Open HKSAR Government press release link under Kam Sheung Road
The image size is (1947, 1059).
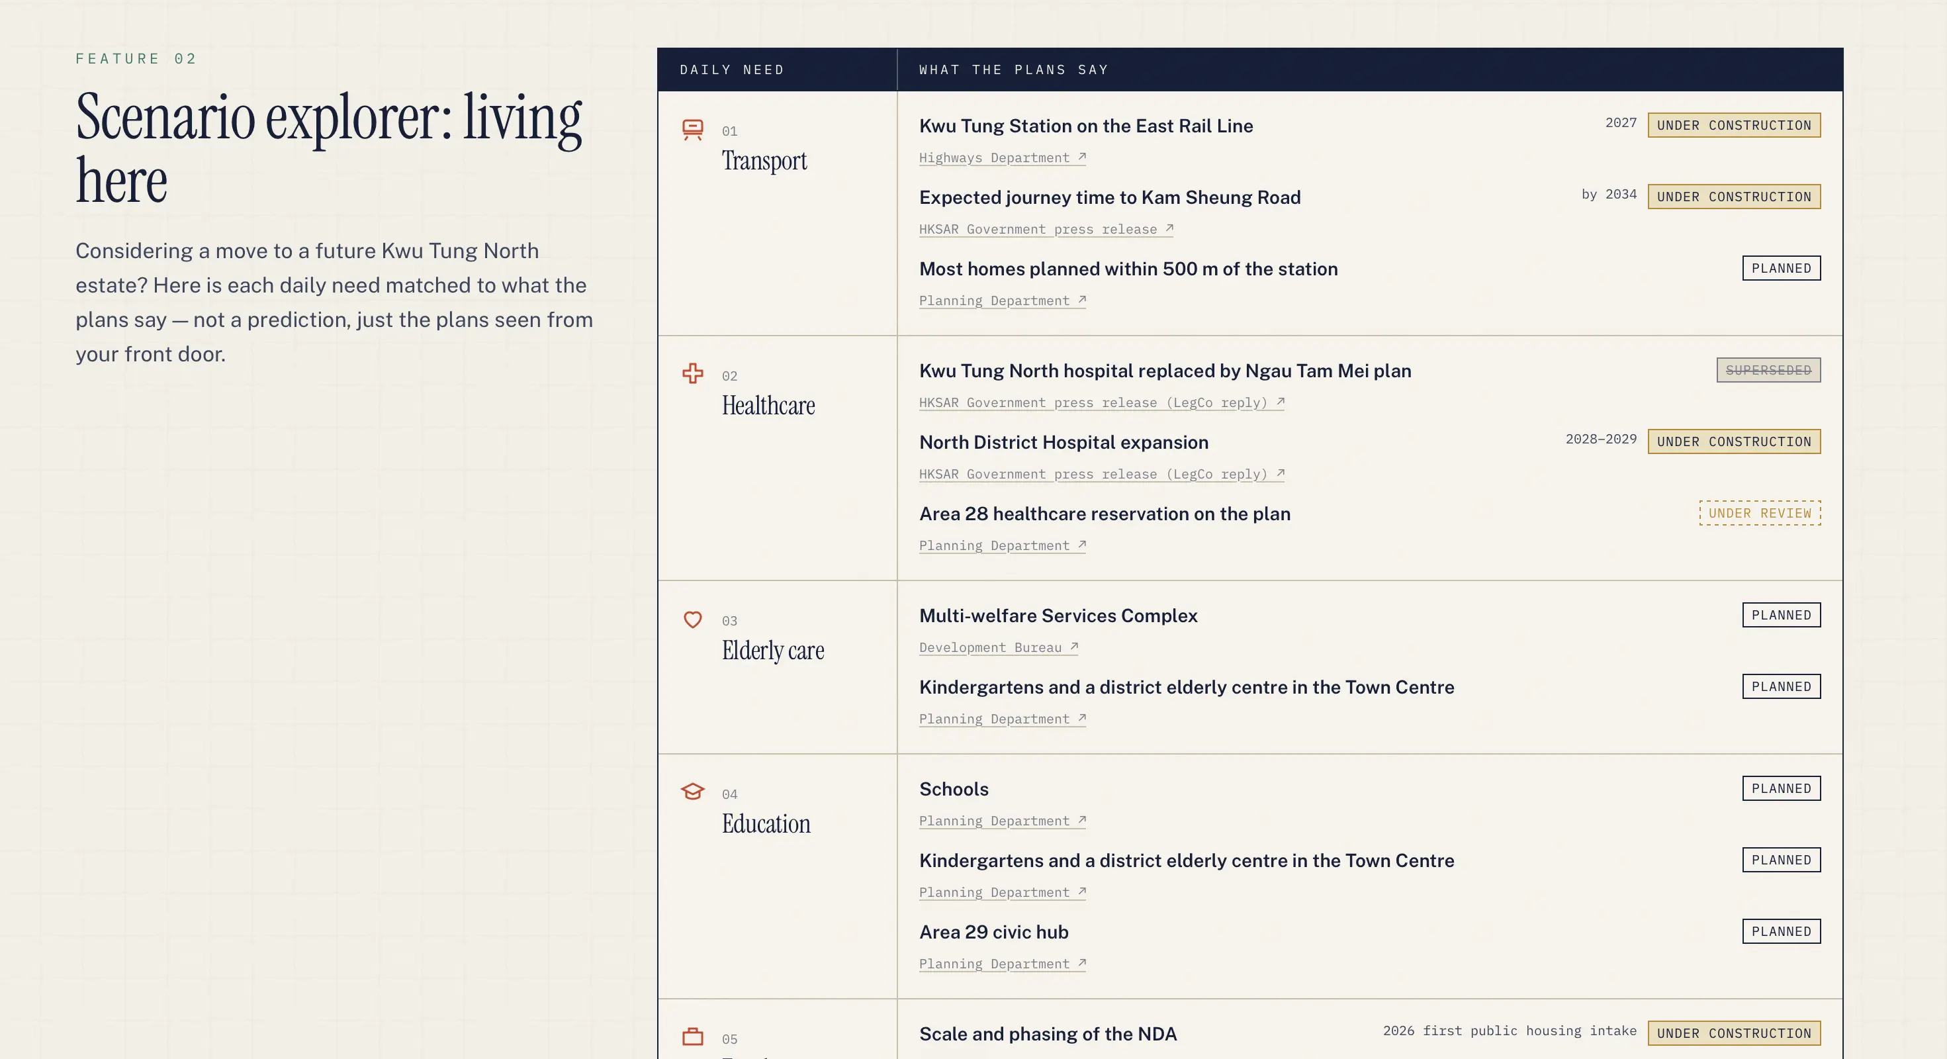1046,229
